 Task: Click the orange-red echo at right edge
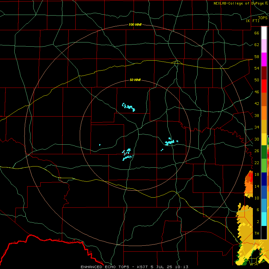[249, 184]
